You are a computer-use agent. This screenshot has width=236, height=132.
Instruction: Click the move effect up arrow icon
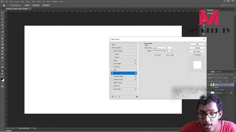point(116,97)
